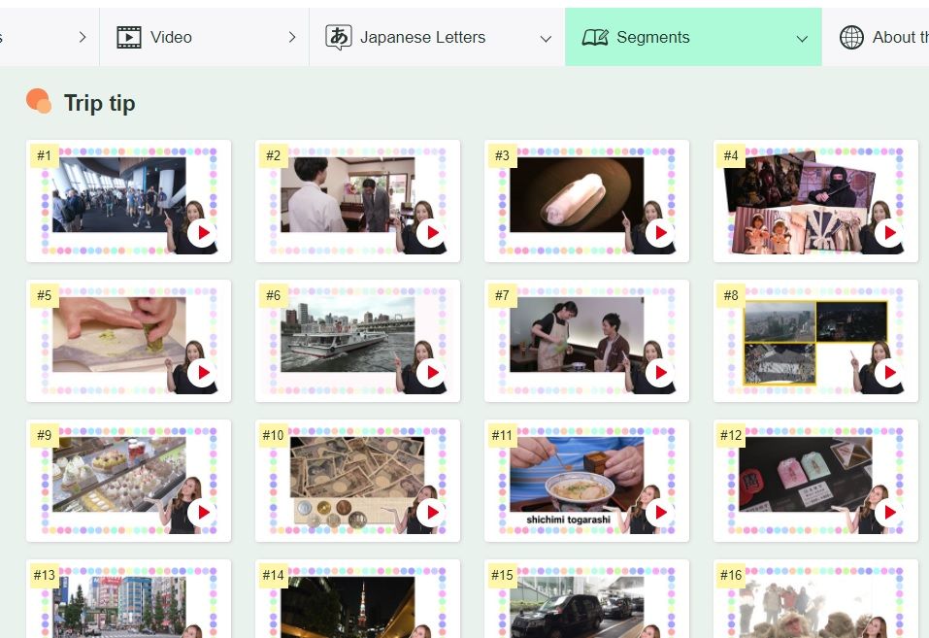Image resolution: width=929 pixels, height=638 pixels.
Task: Click the Segments open-book icon
Action: (595, 37)
